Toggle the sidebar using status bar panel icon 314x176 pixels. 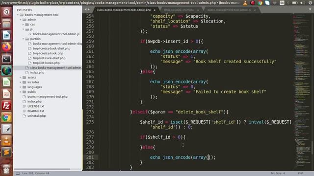click(x=18, y=173)
